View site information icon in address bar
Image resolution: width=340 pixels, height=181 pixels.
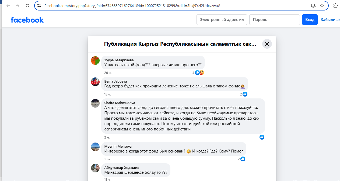coord(39,6)
